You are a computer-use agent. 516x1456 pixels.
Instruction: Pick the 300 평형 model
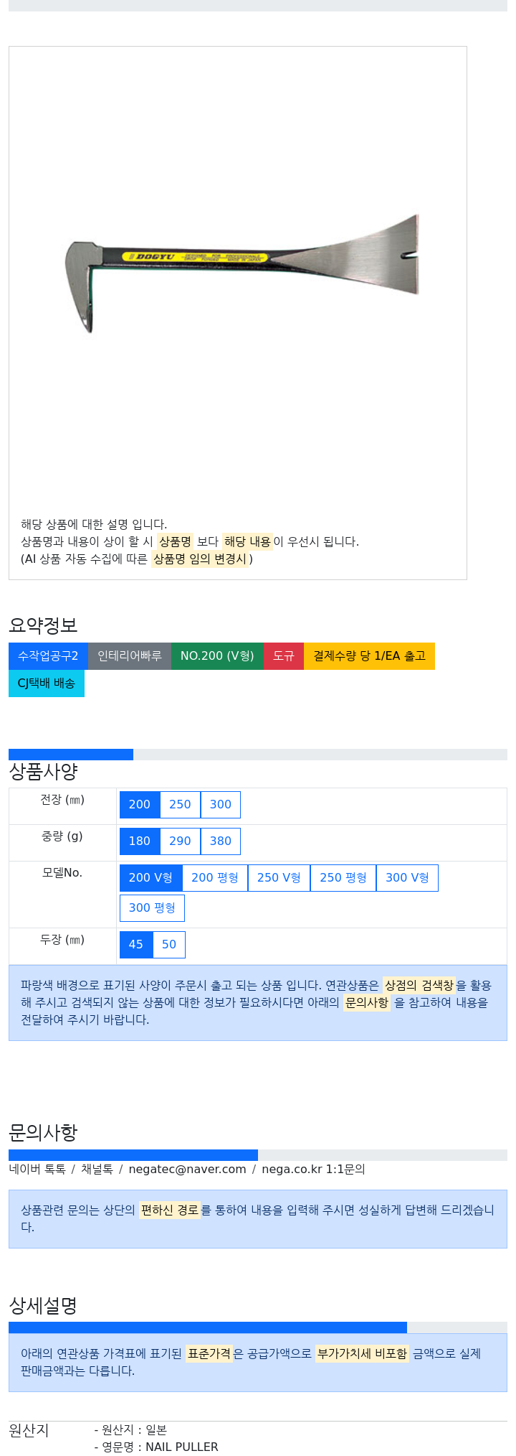pyautogui.click(x=152, y=908)
